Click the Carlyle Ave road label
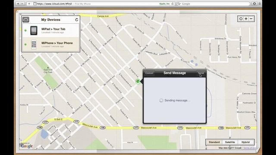276x155 pixels. click(103, 16)
